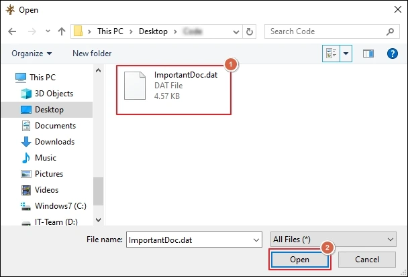Click the Videos filmstrip icon
This screenshot has height=277, width=408.
[x=26, y=190]
